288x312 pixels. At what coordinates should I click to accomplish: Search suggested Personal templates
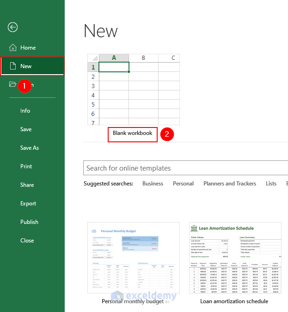pyautogui.click(x=183, y=184)
